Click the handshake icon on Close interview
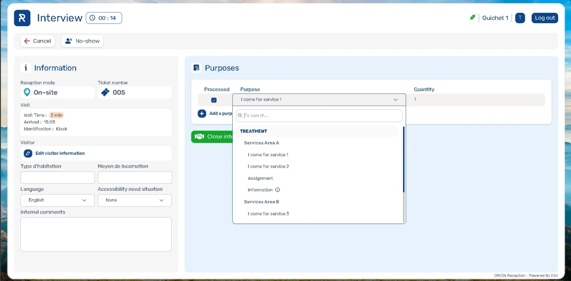Viewport: 571px width, 281px height. tap(199, 137)
